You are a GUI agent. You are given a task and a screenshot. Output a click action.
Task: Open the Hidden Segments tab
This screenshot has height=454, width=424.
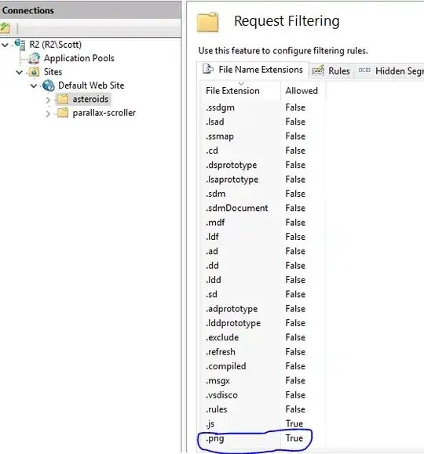click(x=389, y=71)
